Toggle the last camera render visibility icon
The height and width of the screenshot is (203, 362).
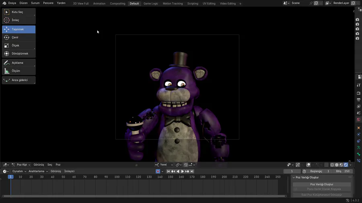coord(358,38)
